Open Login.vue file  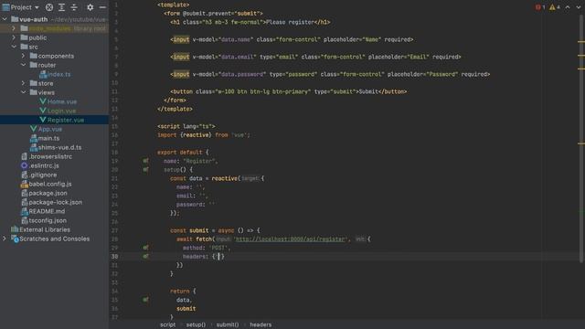[x=61, y=111]
